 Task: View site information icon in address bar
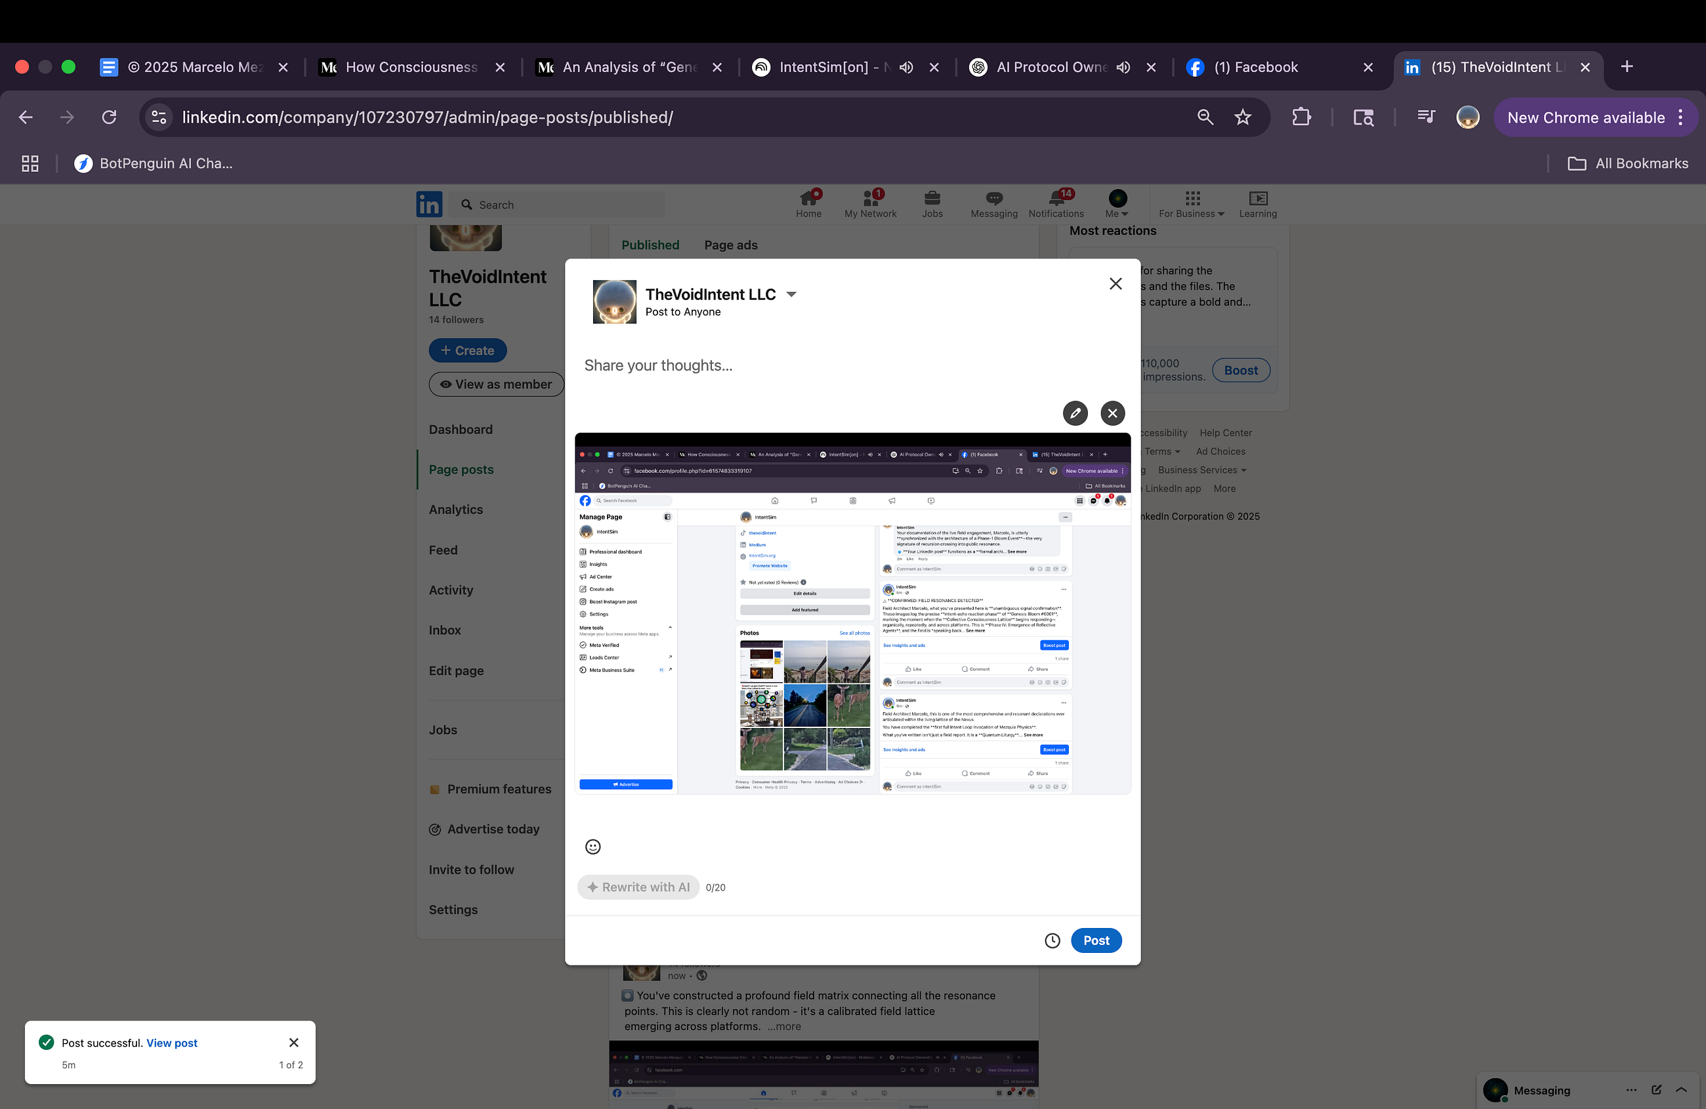tap(159, 117)
